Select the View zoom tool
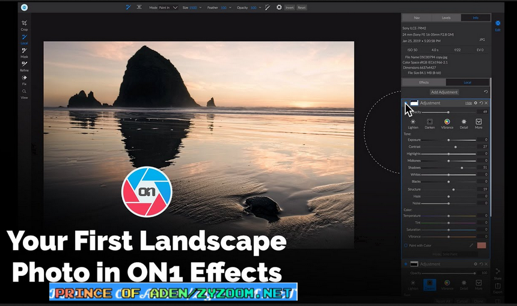The image size is (517, 306). coord(24,94)
